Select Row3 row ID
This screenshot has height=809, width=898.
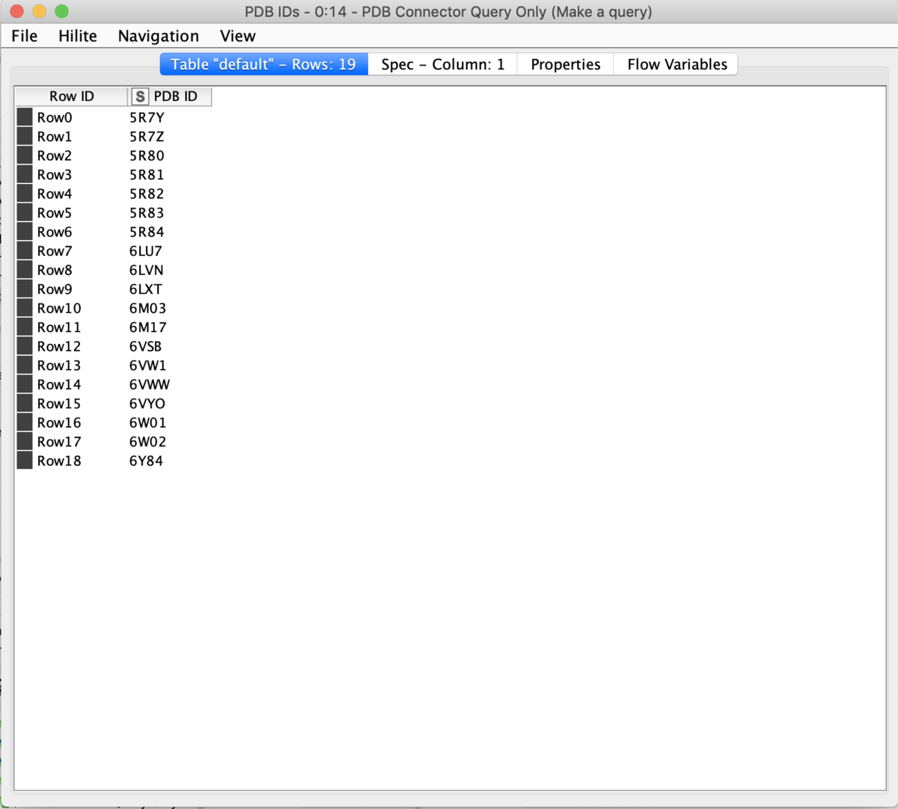click(55, 175)
